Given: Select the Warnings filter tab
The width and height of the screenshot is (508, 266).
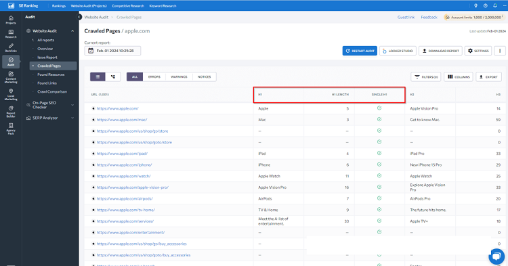Looking at the screenshot, I should coord(179,76).
